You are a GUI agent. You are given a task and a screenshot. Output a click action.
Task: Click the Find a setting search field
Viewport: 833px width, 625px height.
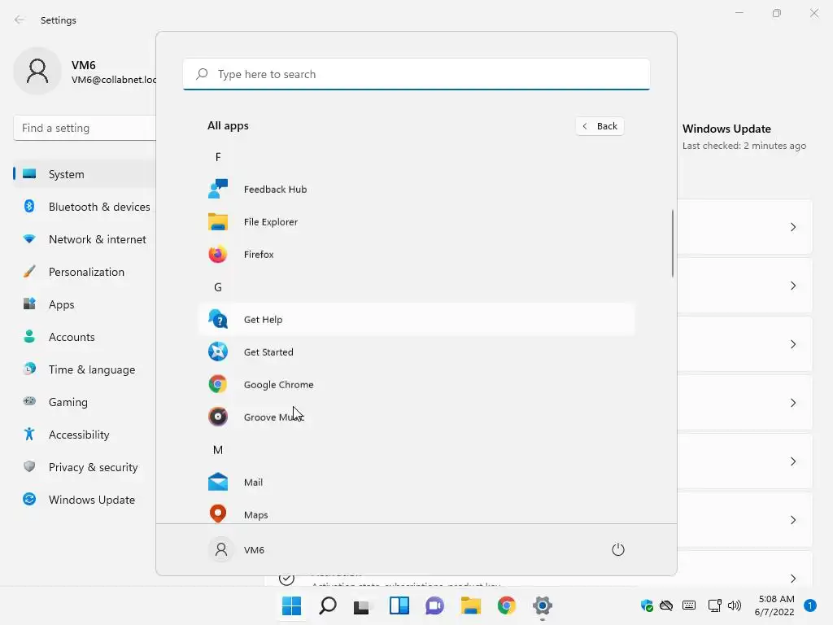85,128
